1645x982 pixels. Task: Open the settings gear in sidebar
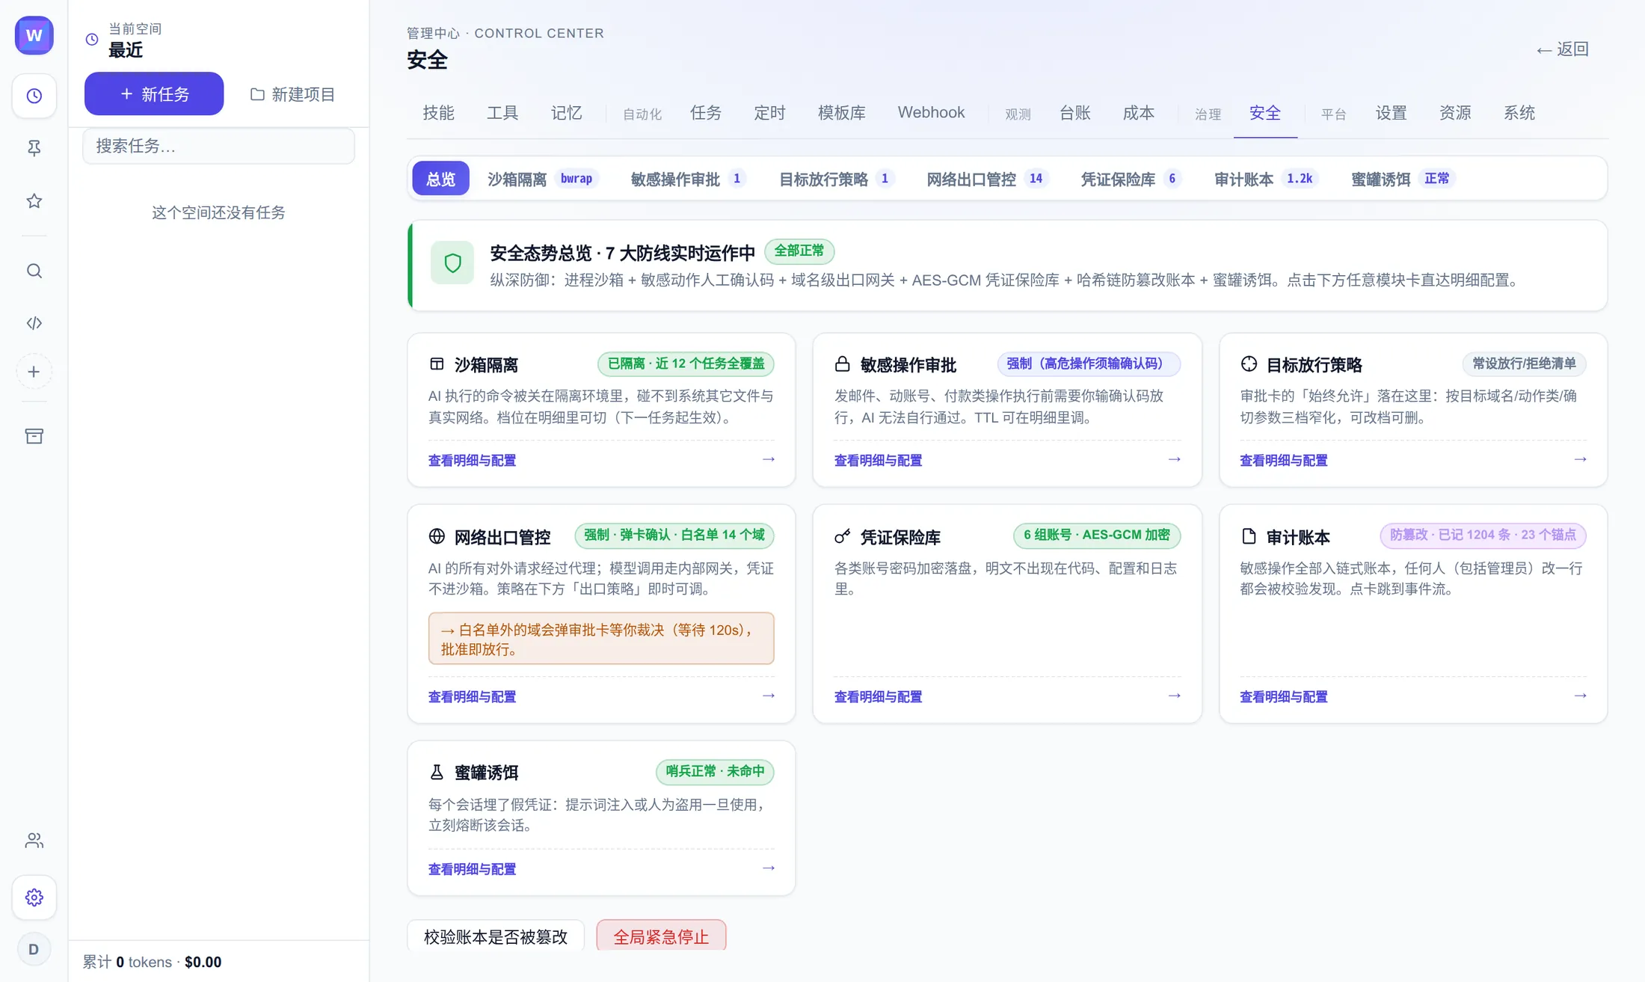pos(34,897)
